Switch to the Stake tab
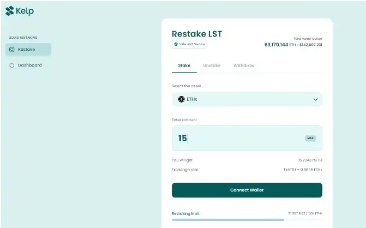 point(184,65)
